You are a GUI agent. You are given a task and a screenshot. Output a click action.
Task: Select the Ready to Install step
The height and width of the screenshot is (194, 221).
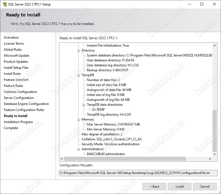click(x=16, y=116)
